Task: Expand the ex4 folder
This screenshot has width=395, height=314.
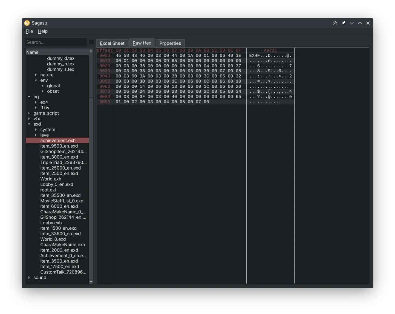Action: [x=36, y=102]
